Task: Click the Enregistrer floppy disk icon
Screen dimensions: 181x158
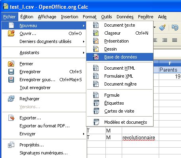Action: tap(11, 72)
